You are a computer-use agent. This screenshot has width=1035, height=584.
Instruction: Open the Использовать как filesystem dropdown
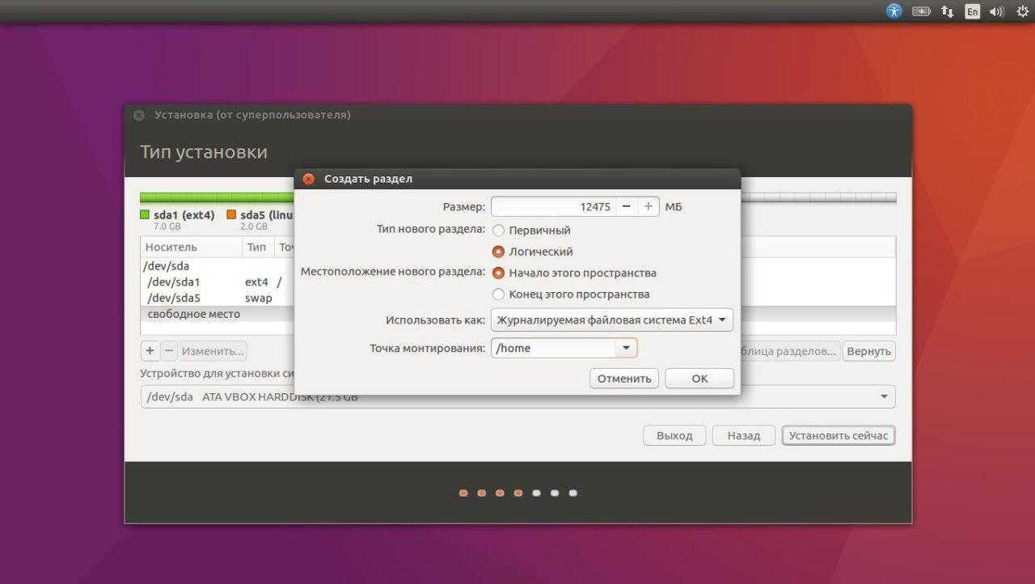[611, 320]
